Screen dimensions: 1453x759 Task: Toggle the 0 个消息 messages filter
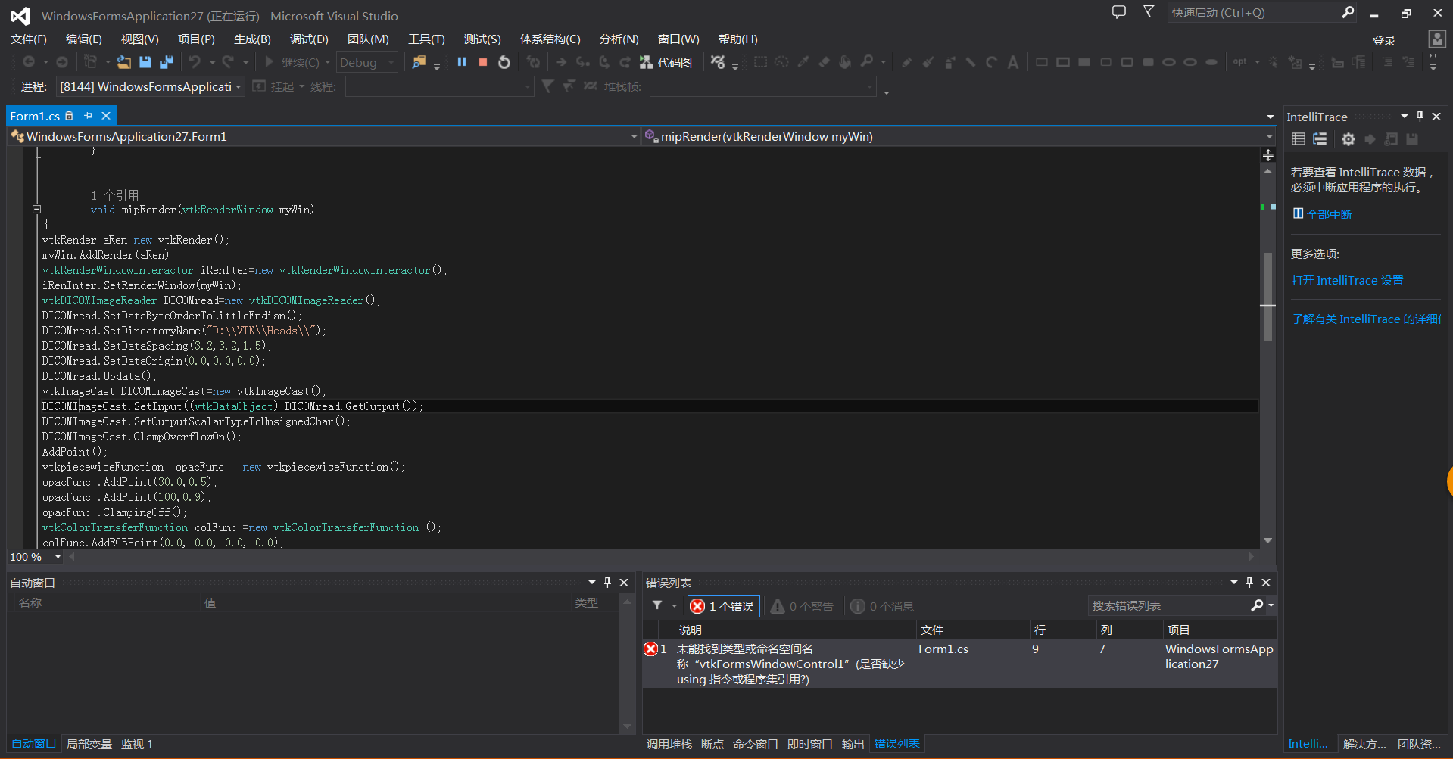(x=882, y=606)
